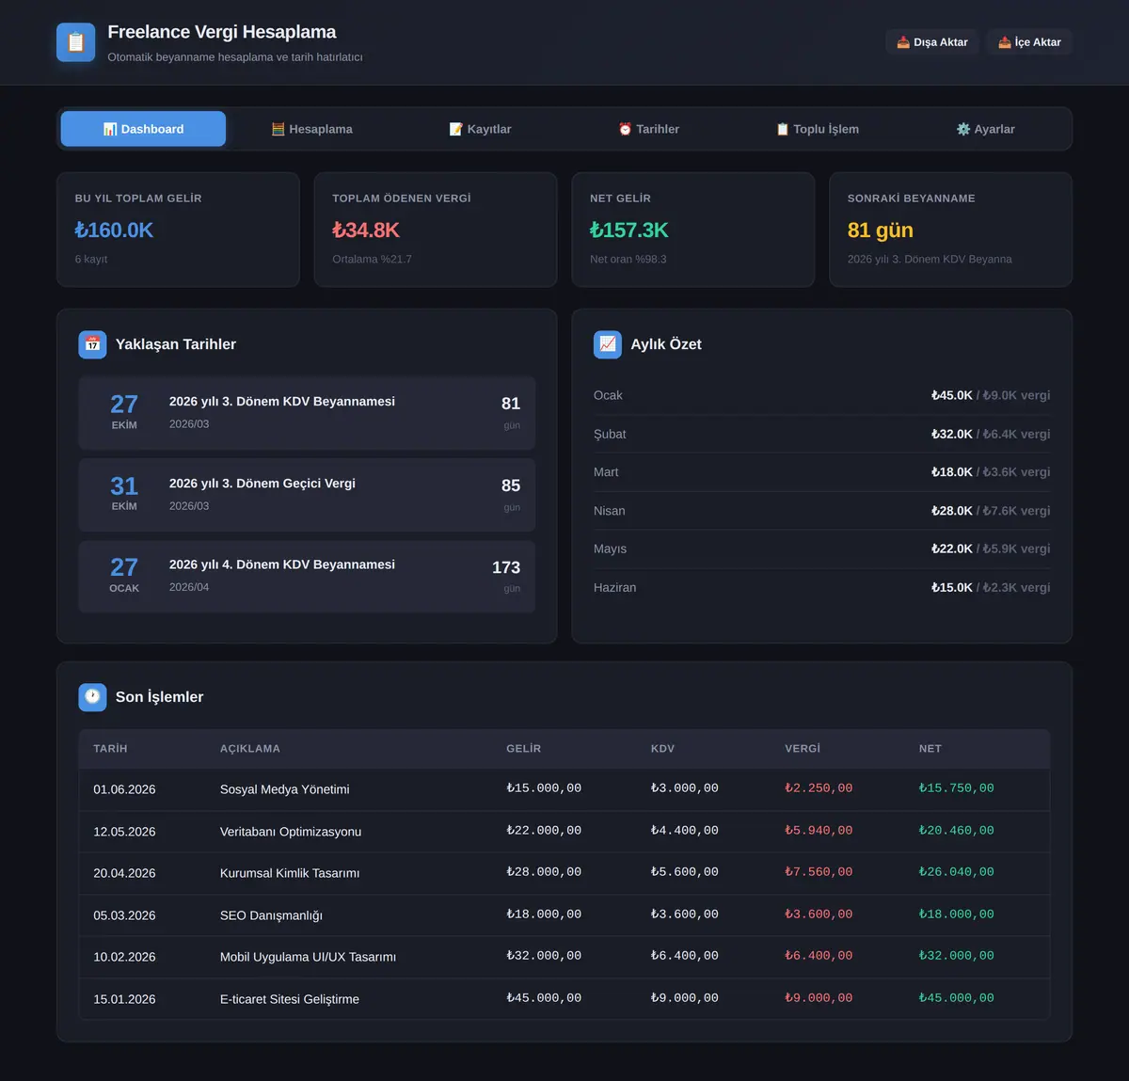
Task: Select the 27 Ekim KDV Beyannamesi deadline
Action: pyautogui.click(x=307, y=413)
